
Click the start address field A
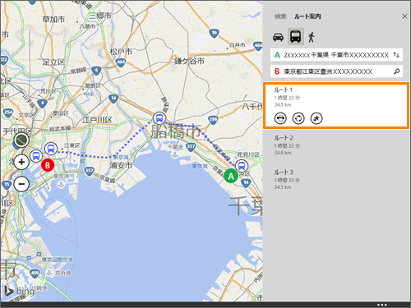click(x=336, y=55)
